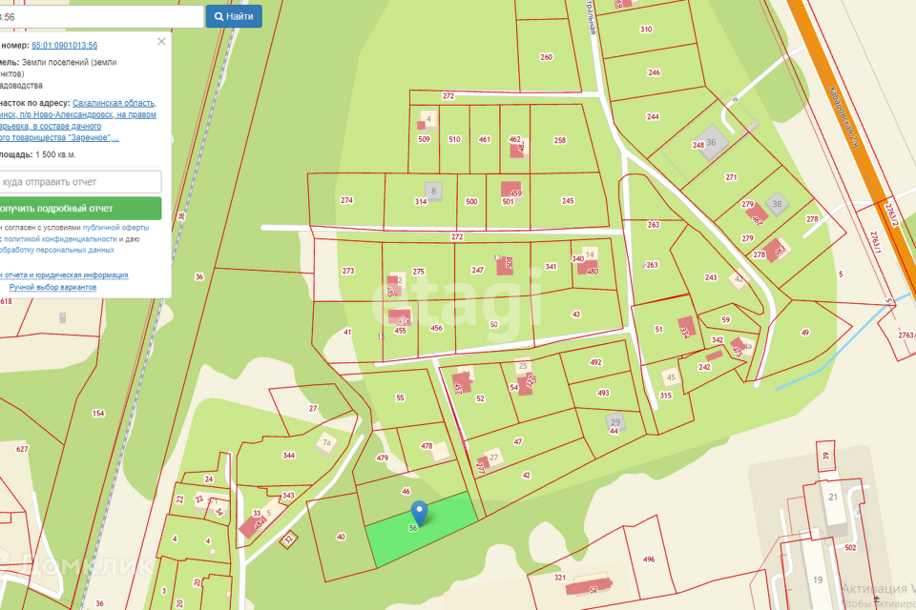Open the публичной оферты link
916x610 pixels.
point(115,228)
